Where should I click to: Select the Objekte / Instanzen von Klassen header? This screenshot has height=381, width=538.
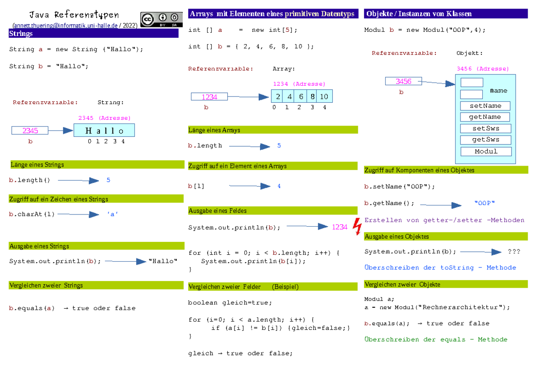click(x=446, y=14)
